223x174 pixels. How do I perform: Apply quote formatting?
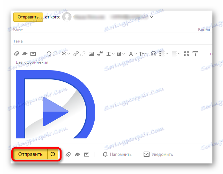[x=100, y=54]
